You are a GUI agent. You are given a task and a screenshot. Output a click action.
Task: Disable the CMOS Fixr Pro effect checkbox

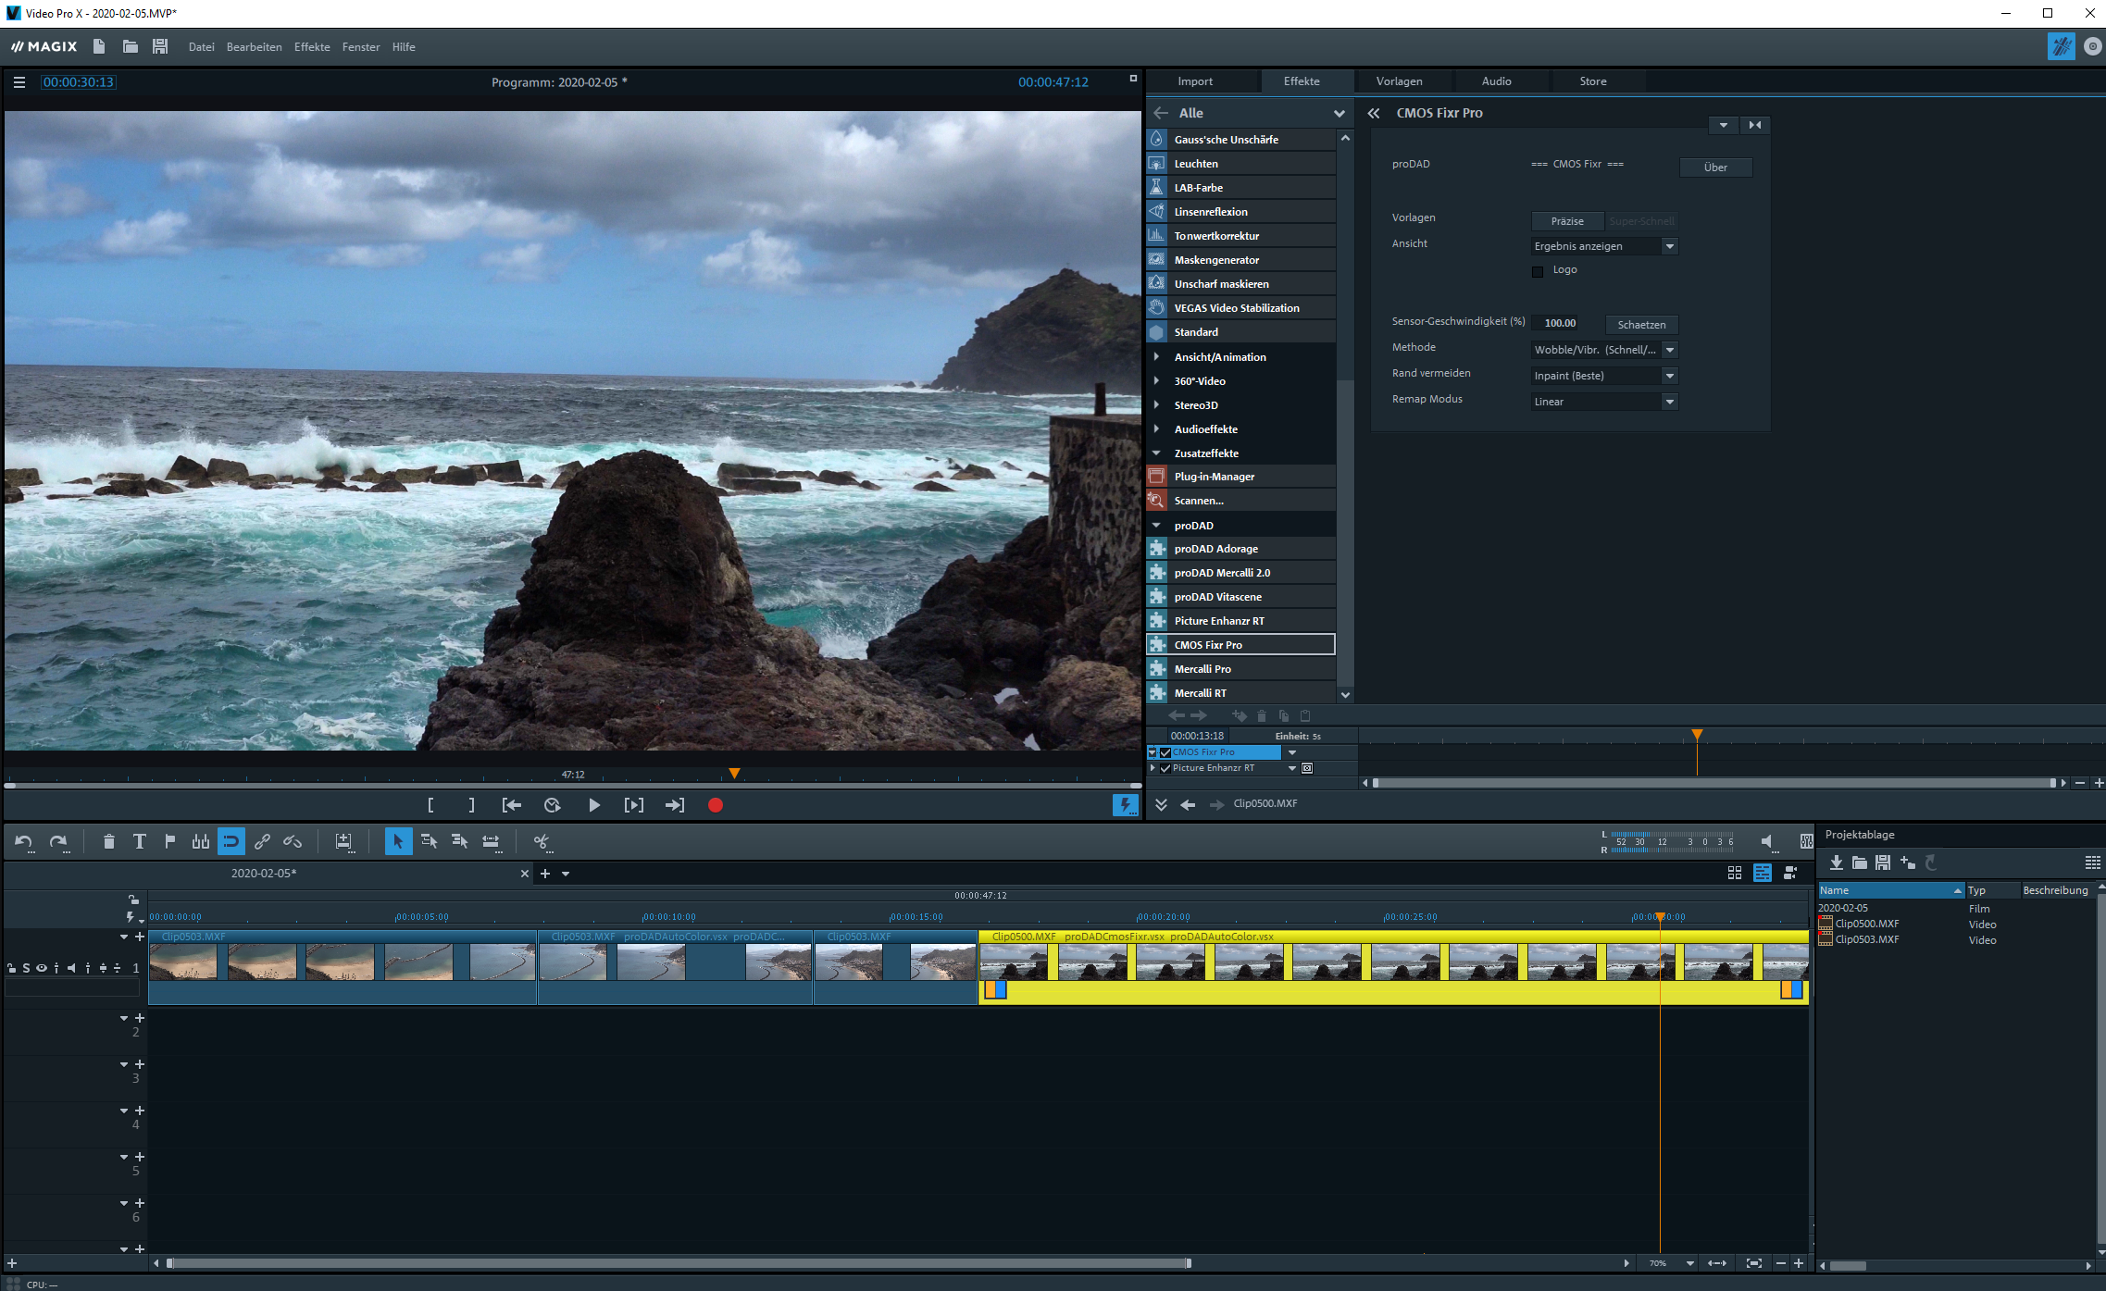[1165, 752]
